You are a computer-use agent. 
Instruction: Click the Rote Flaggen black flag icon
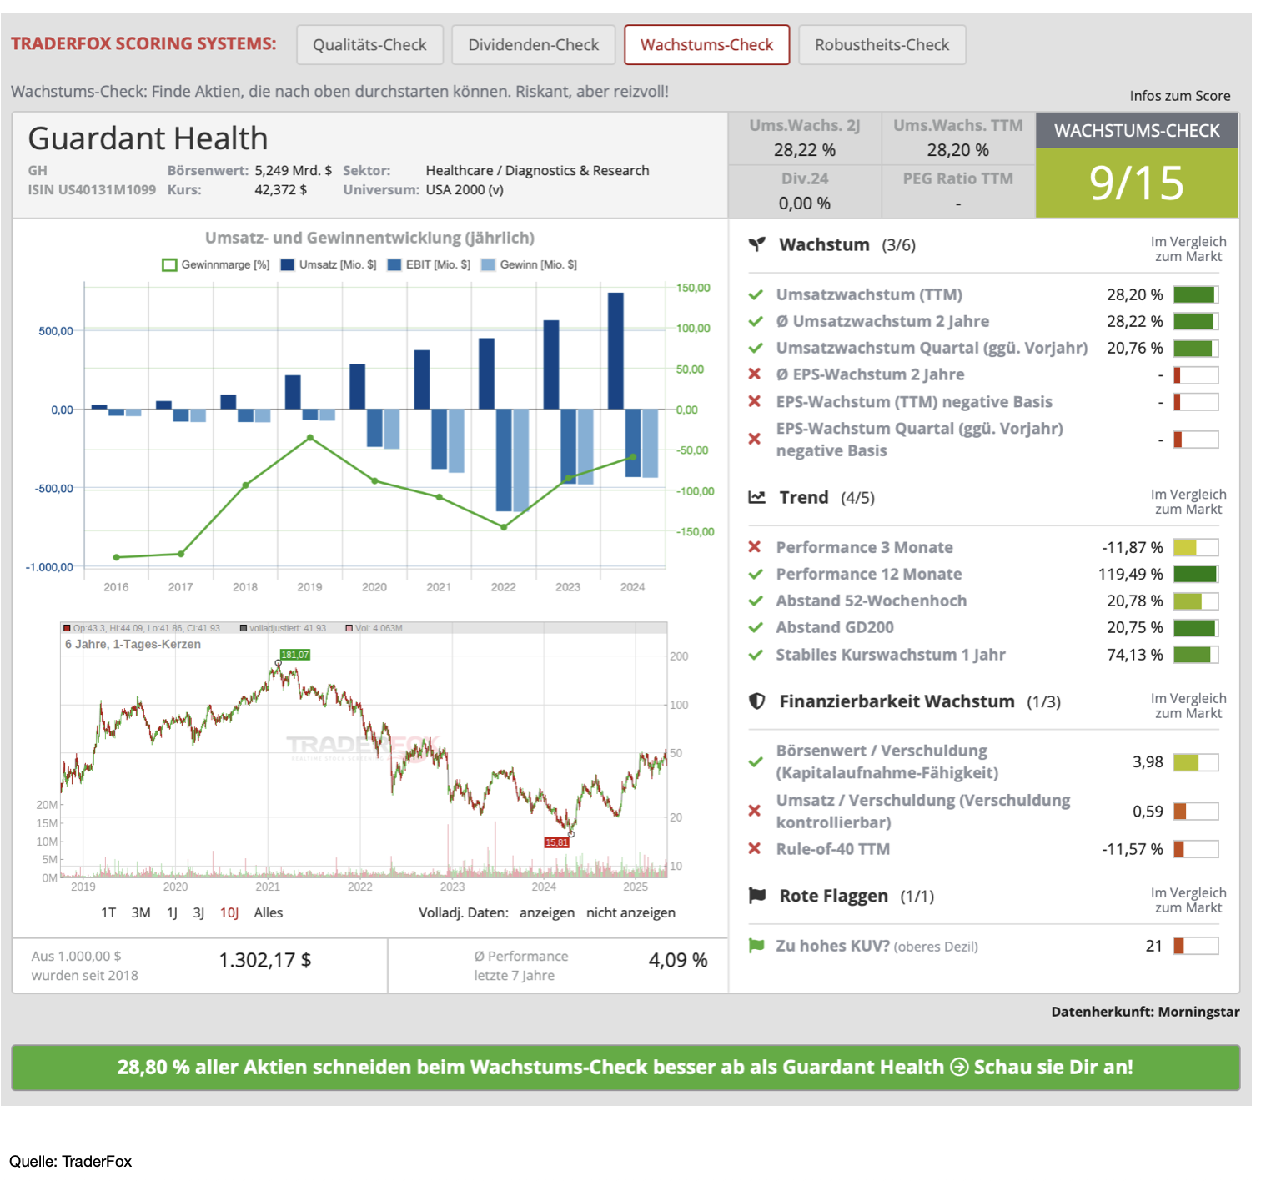tap(756, 896)
